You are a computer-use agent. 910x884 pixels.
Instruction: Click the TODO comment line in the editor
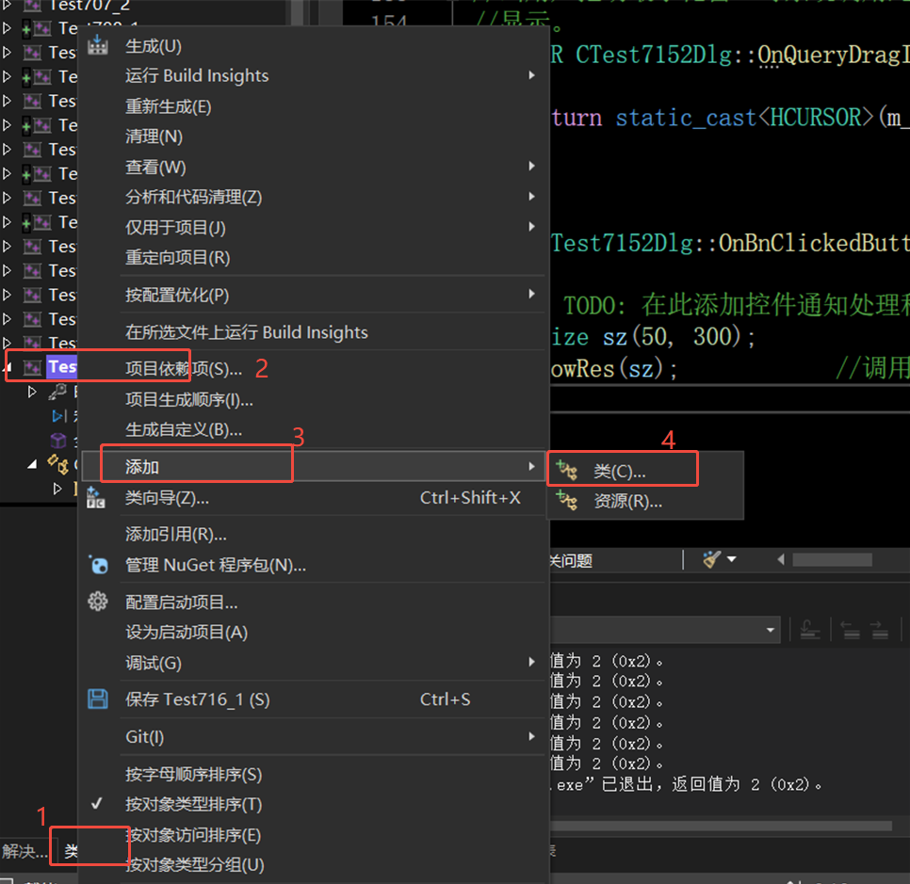737,306
